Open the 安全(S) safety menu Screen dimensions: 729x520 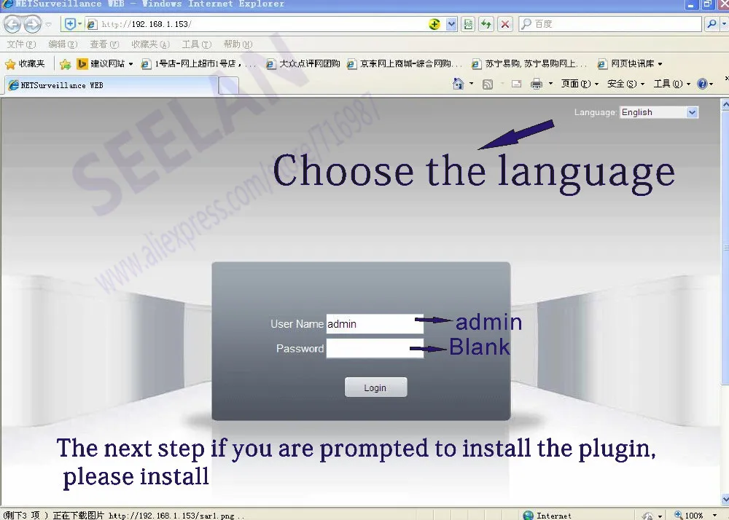tap(625, 84)
